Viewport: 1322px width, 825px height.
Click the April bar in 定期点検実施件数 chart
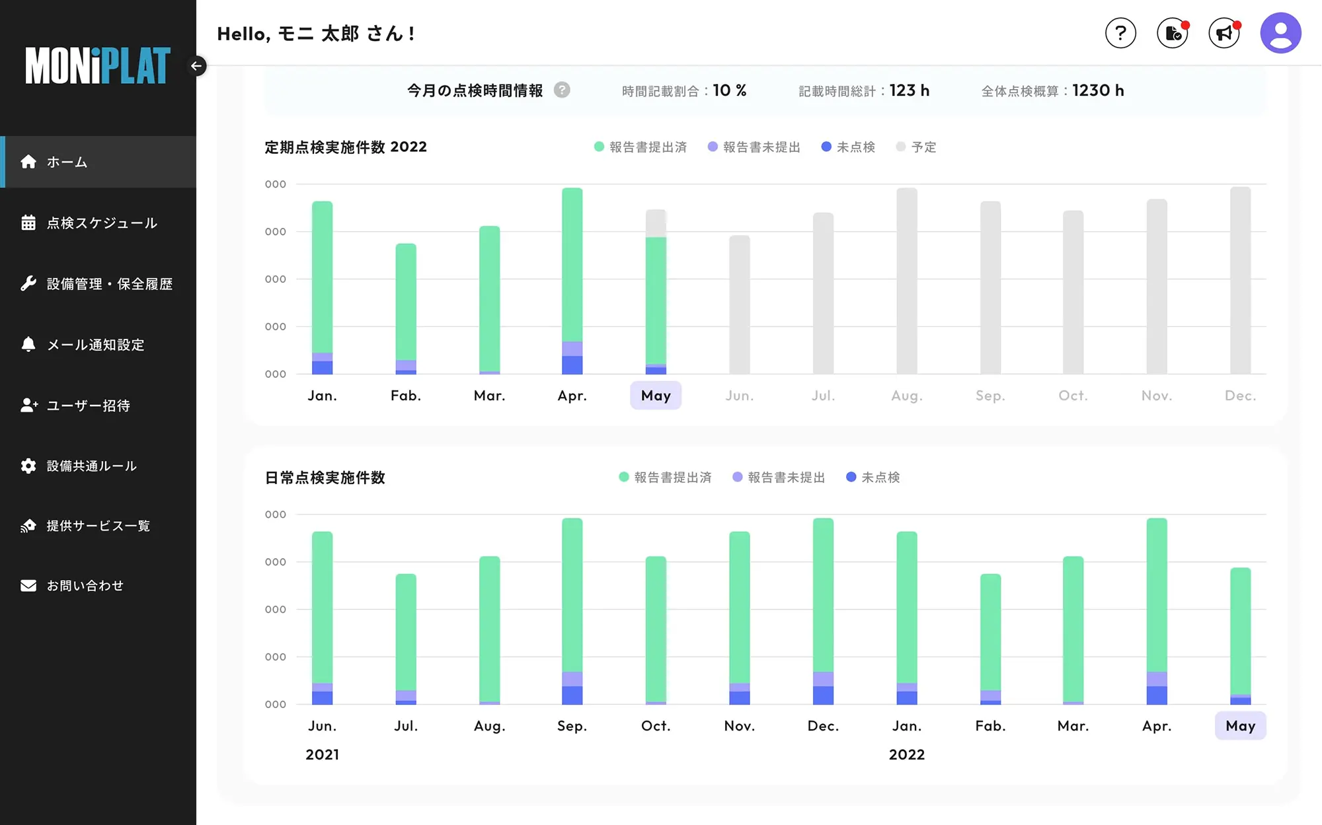[x=572, y=277]
